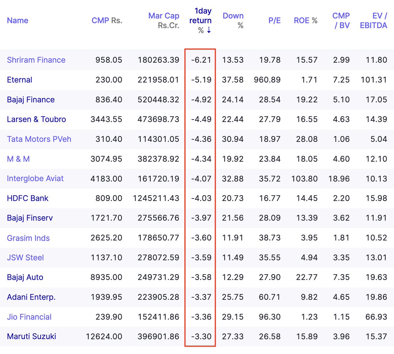Select Grasim Inds CMP/BV value 1.81

coord(341,238)
